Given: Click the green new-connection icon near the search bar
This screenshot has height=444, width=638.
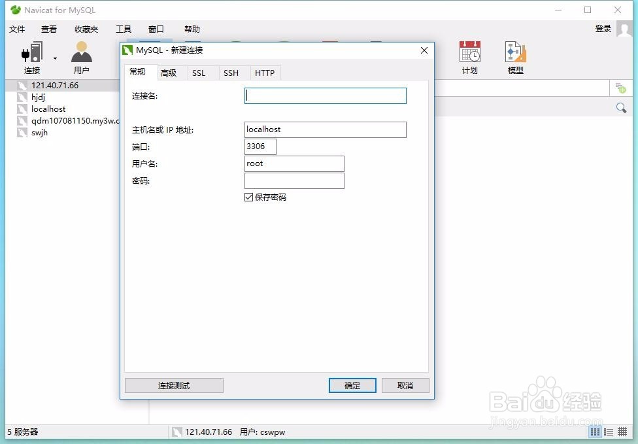Looking at the screenshot, I should [621, 87].
